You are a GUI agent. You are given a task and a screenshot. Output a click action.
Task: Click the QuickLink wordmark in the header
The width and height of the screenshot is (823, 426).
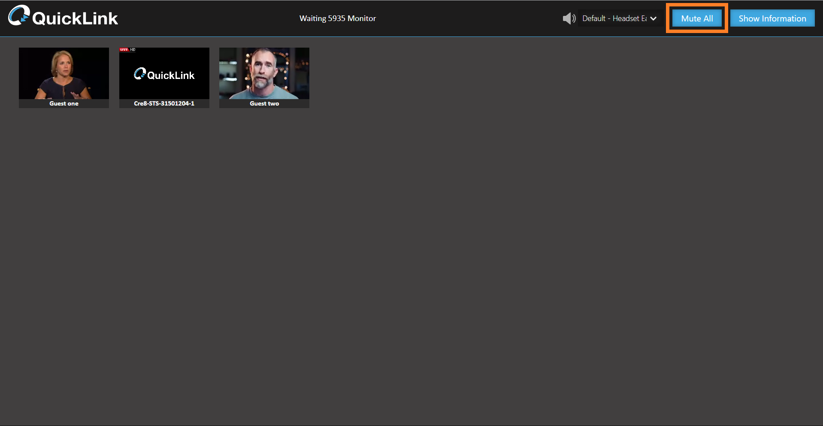coord(75,19)
